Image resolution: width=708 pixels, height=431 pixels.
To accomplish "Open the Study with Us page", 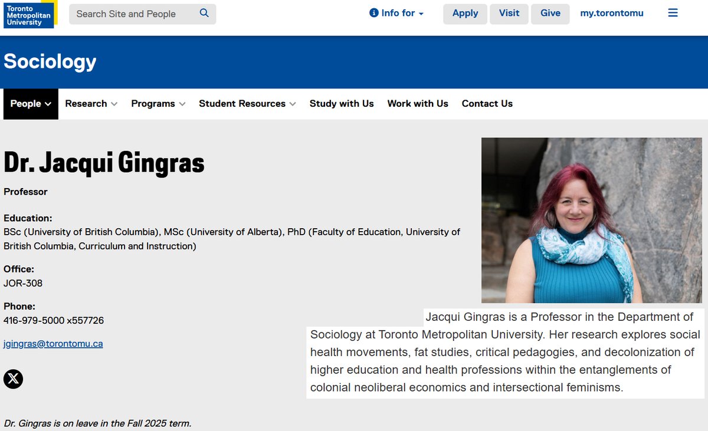I will 342,104.
